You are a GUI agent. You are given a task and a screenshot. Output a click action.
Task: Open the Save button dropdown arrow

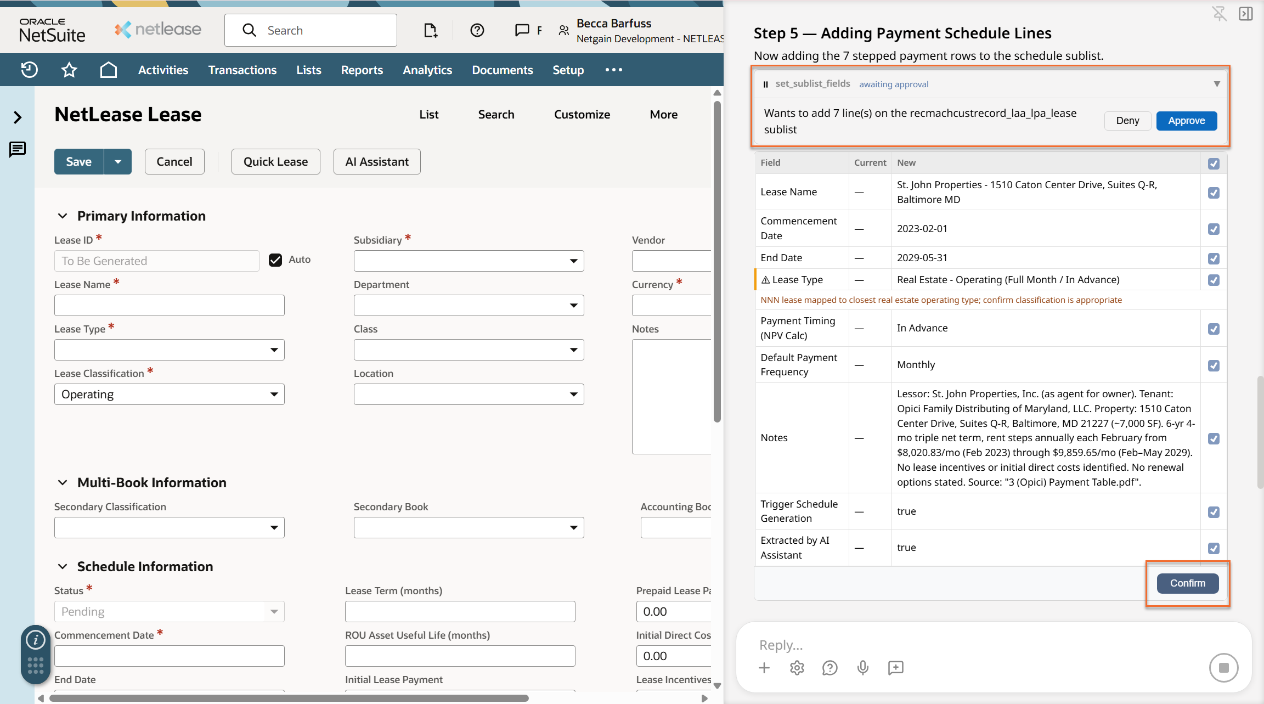(x=118, y=161)
